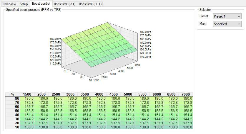Click the % corner header cell

tap(13, 94)
